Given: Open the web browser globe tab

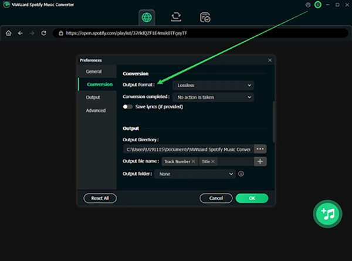Looking at the screenshot, I should (147, 17).
